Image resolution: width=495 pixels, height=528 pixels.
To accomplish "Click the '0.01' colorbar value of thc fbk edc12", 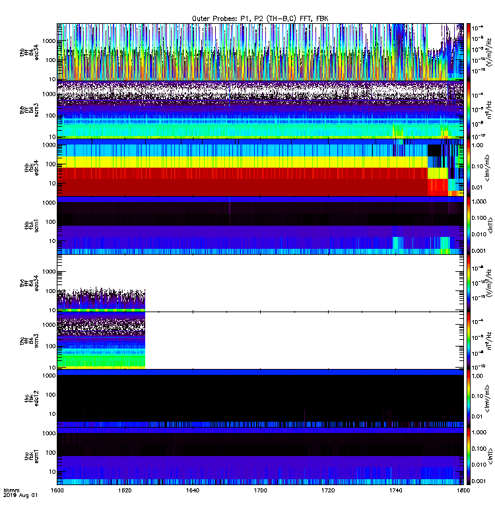I will point(477,416).
